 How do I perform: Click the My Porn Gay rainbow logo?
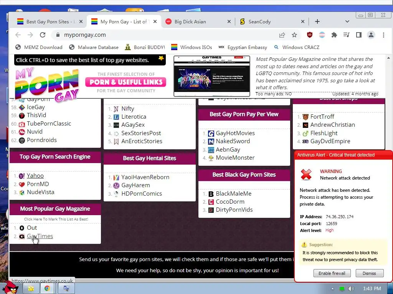47,84
